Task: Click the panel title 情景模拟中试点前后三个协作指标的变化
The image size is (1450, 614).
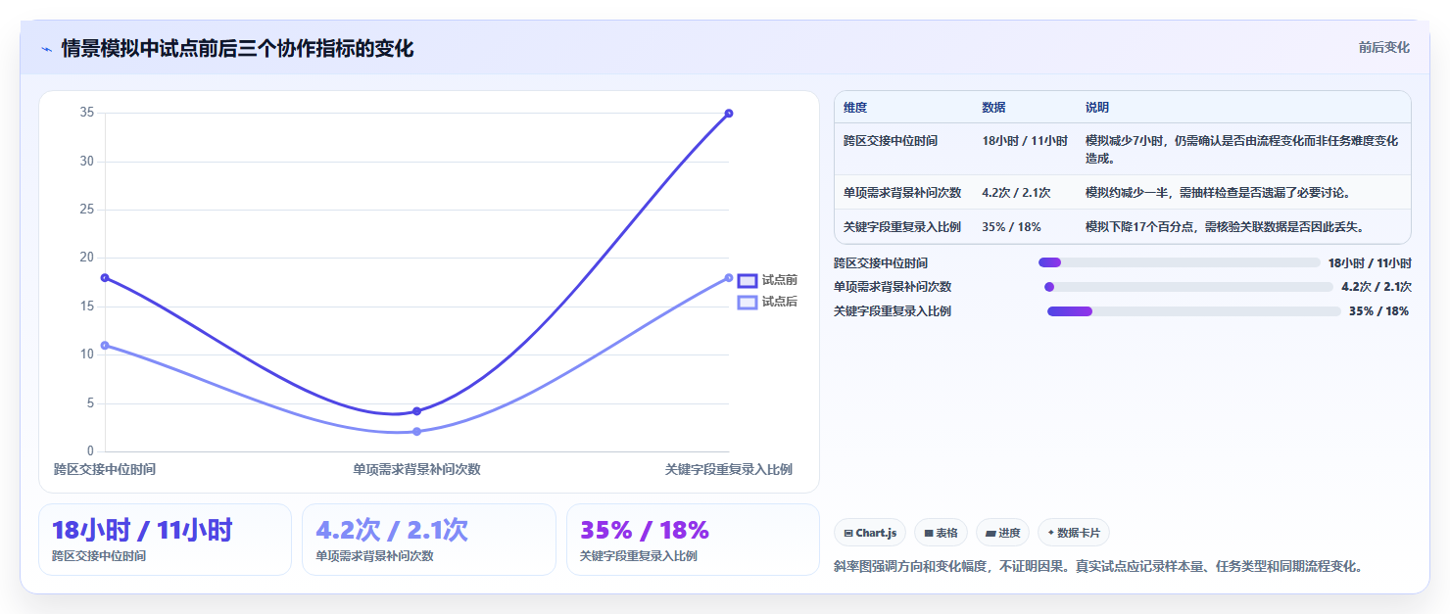Action: tap(237, 48)
